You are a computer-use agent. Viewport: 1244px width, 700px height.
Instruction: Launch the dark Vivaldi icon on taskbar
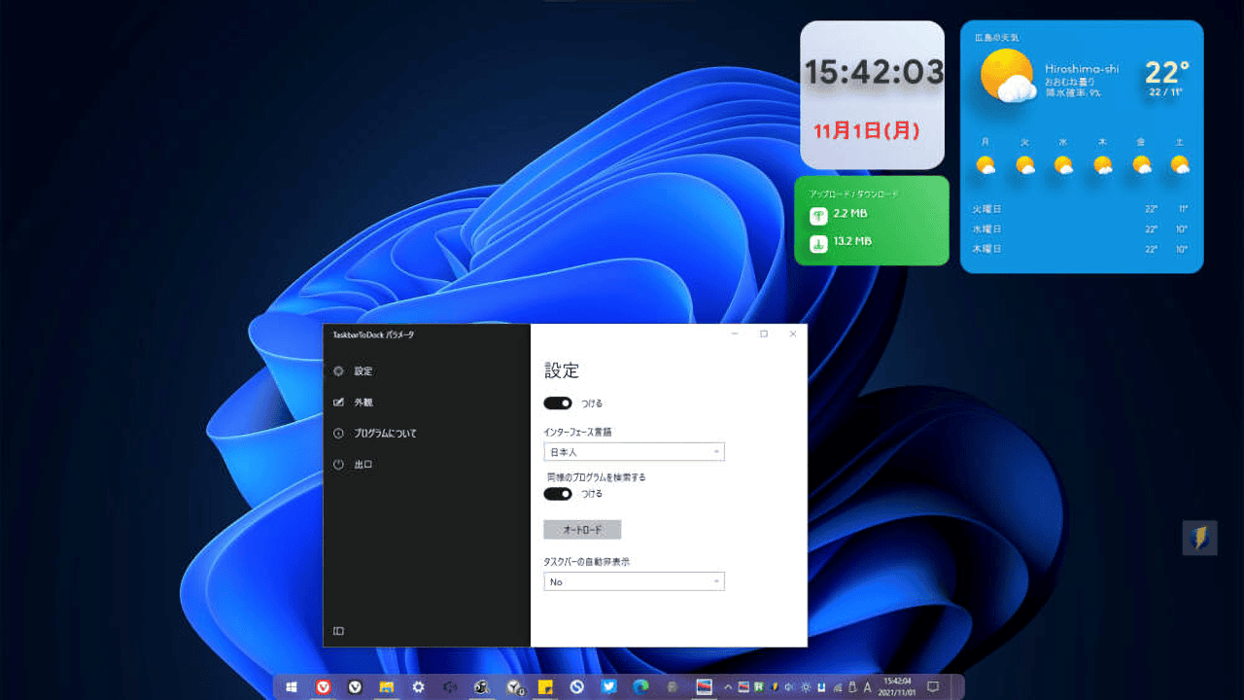(355, 686)
